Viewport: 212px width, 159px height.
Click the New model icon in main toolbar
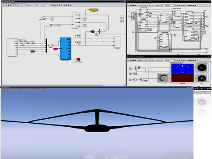[x=4, y=5]
